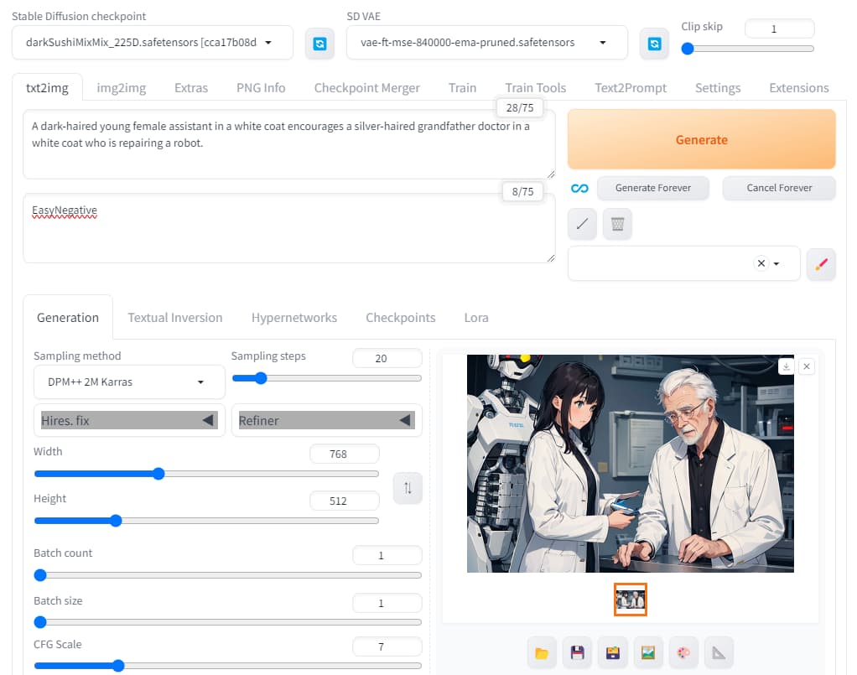Select the generated image thumbnail below preview
This screenshot has width=857, height=675.
pos(630,600)
